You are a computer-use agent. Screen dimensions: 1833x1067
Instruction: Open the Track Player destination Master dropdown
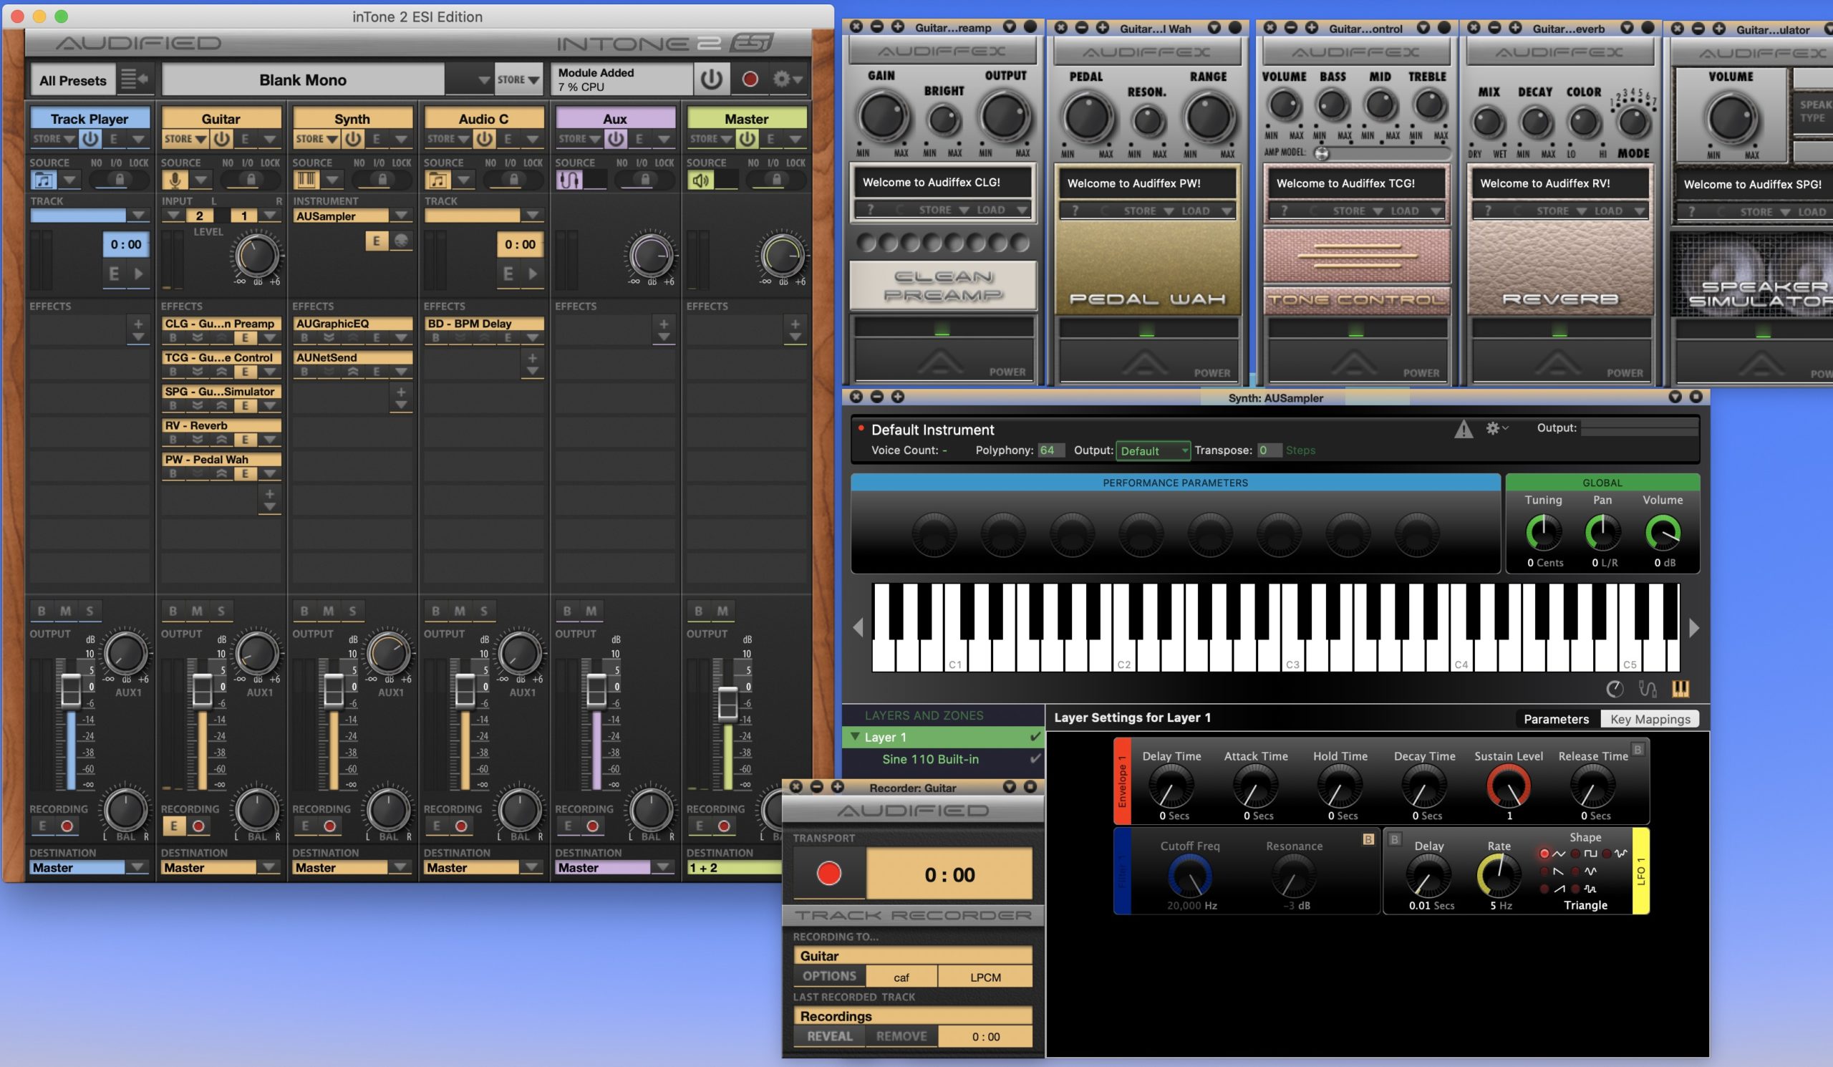pos(136,867)
